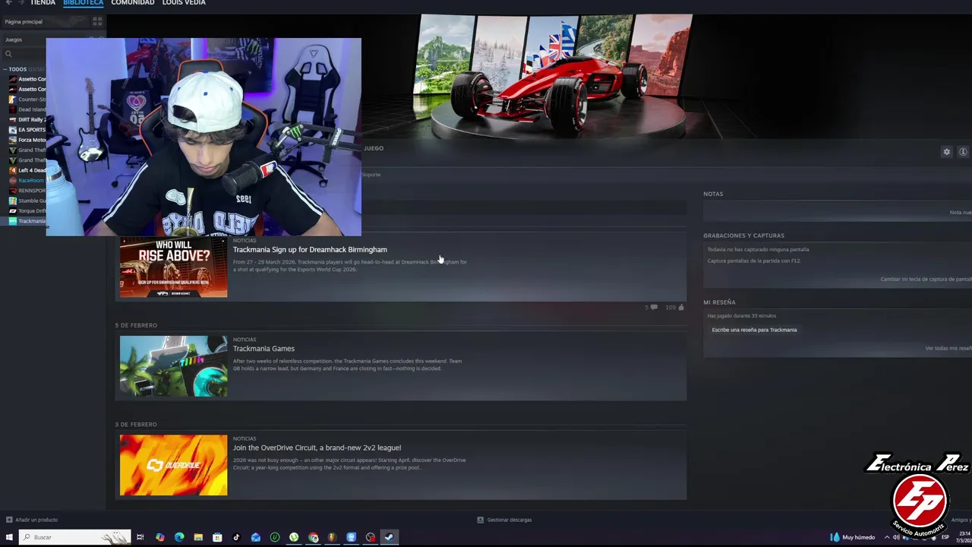Viewport: 972px width, 547px height.
Task: Click the Stumble Guys game icon
Action: click(12, 201)
